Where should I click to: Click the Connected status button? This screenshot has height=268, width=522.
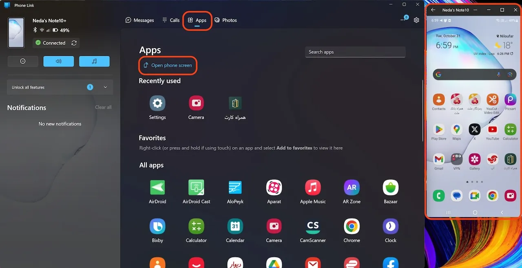tap(50, 43)
